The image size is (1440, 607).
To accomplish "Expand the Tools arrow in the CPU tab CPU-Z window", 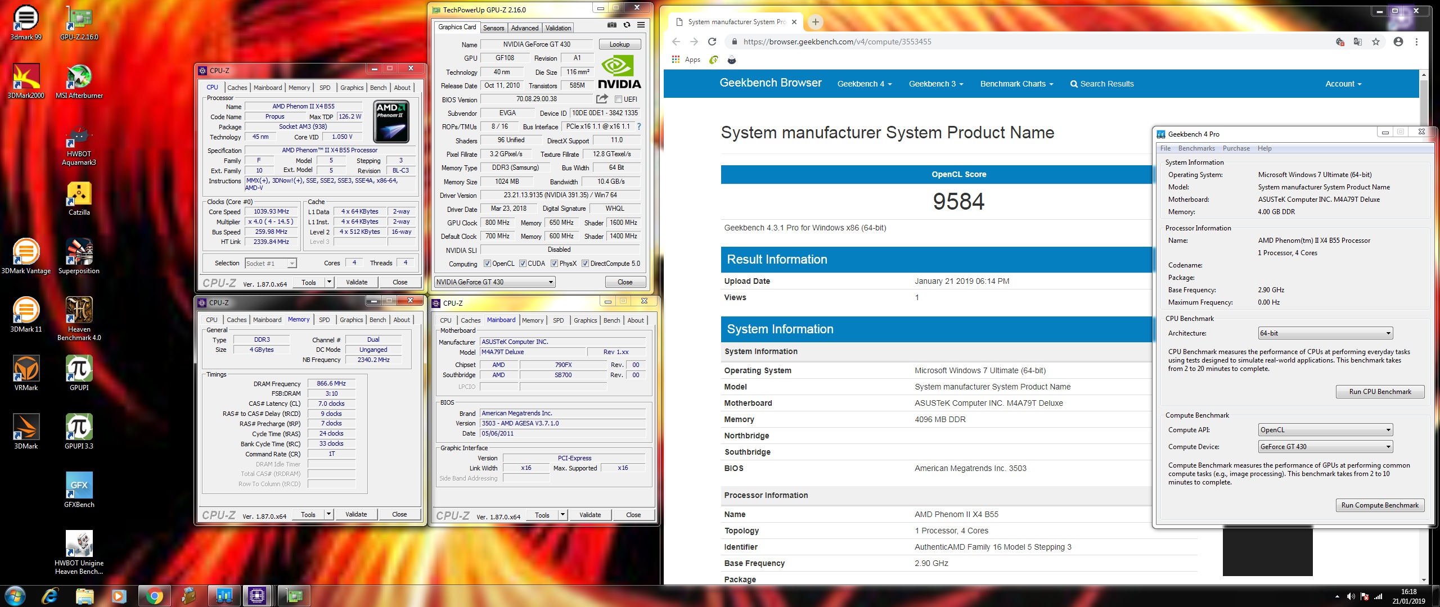I will click(x=330, y=282).
